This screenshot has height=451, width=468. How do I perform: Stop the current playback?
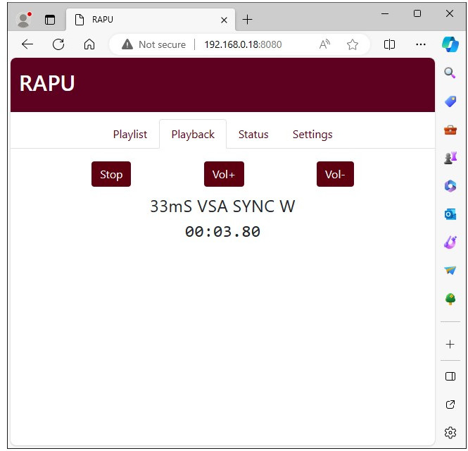click(111, 174)
